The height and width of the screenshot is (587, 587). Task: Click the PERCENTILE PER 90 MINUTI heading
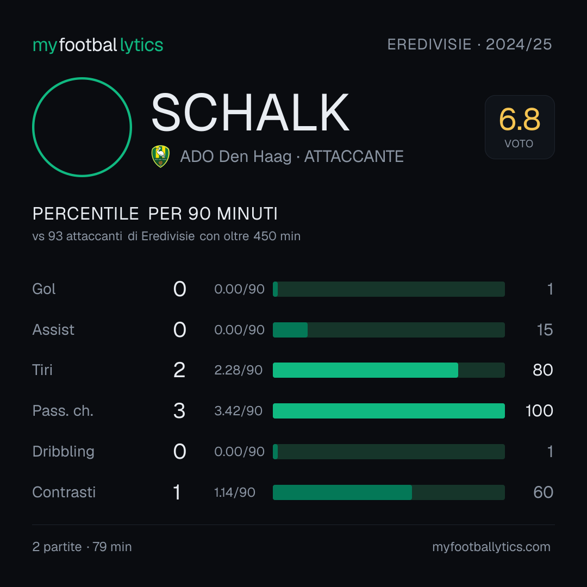[x=155, y=214]
